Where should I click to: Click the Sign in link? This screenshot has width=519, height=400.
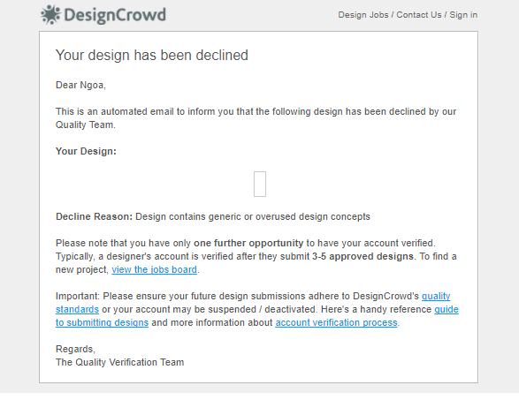463,15
